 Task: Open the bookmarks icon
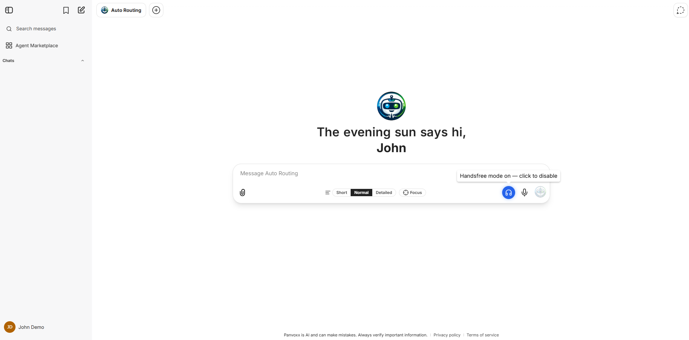pos(66,10)
